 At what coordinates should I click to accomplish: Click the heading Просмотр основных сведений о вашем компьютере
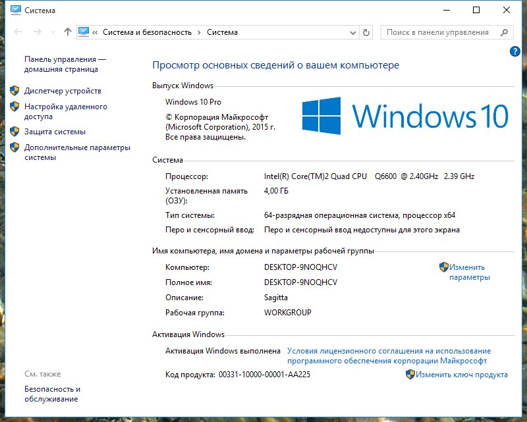[x=275, y=65]
